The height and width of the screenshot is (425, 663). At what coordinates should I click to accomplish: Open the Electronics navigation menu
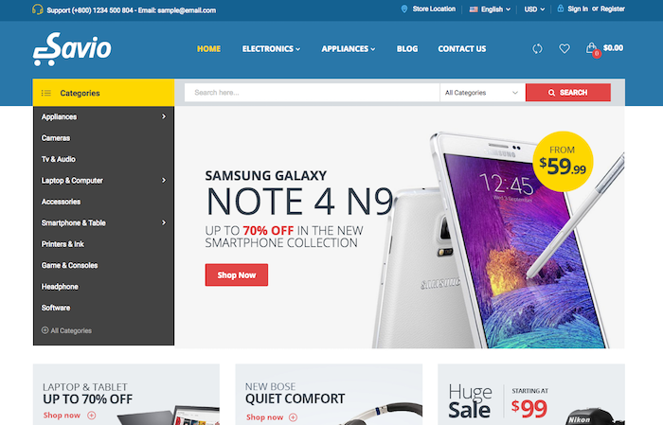[x=271, y=49]
